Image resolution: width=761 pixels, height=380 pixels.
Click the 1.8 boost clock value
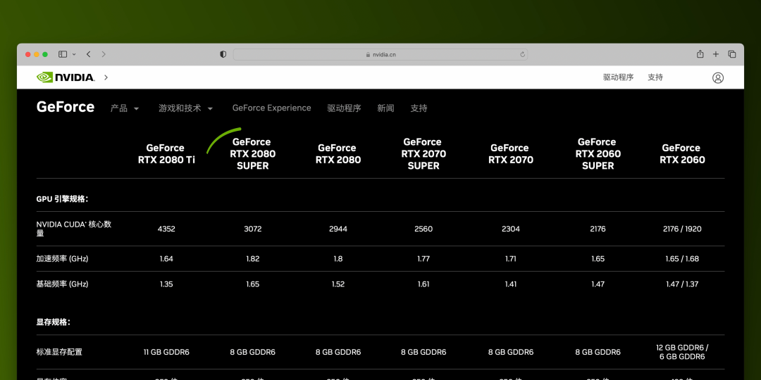point(338,259)
